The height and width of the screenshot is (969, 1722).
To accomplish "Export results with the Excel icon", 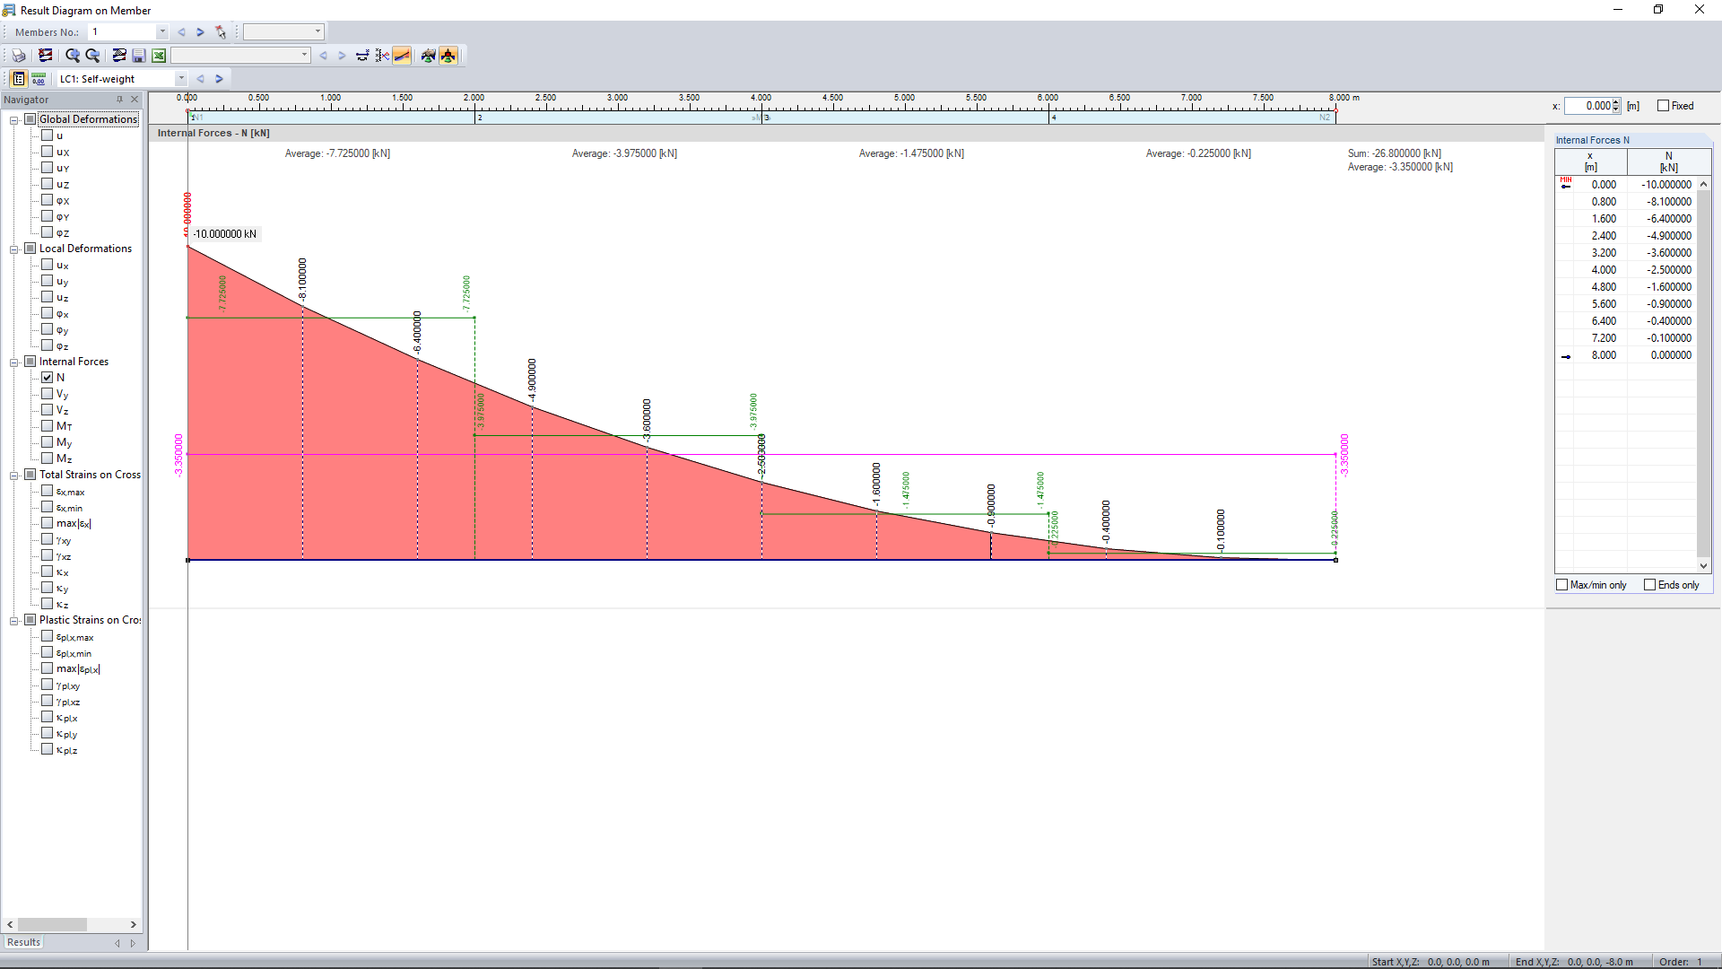I will [159, 56].
